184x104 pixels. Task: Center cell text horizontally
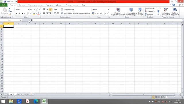click(x=47, y=14)
